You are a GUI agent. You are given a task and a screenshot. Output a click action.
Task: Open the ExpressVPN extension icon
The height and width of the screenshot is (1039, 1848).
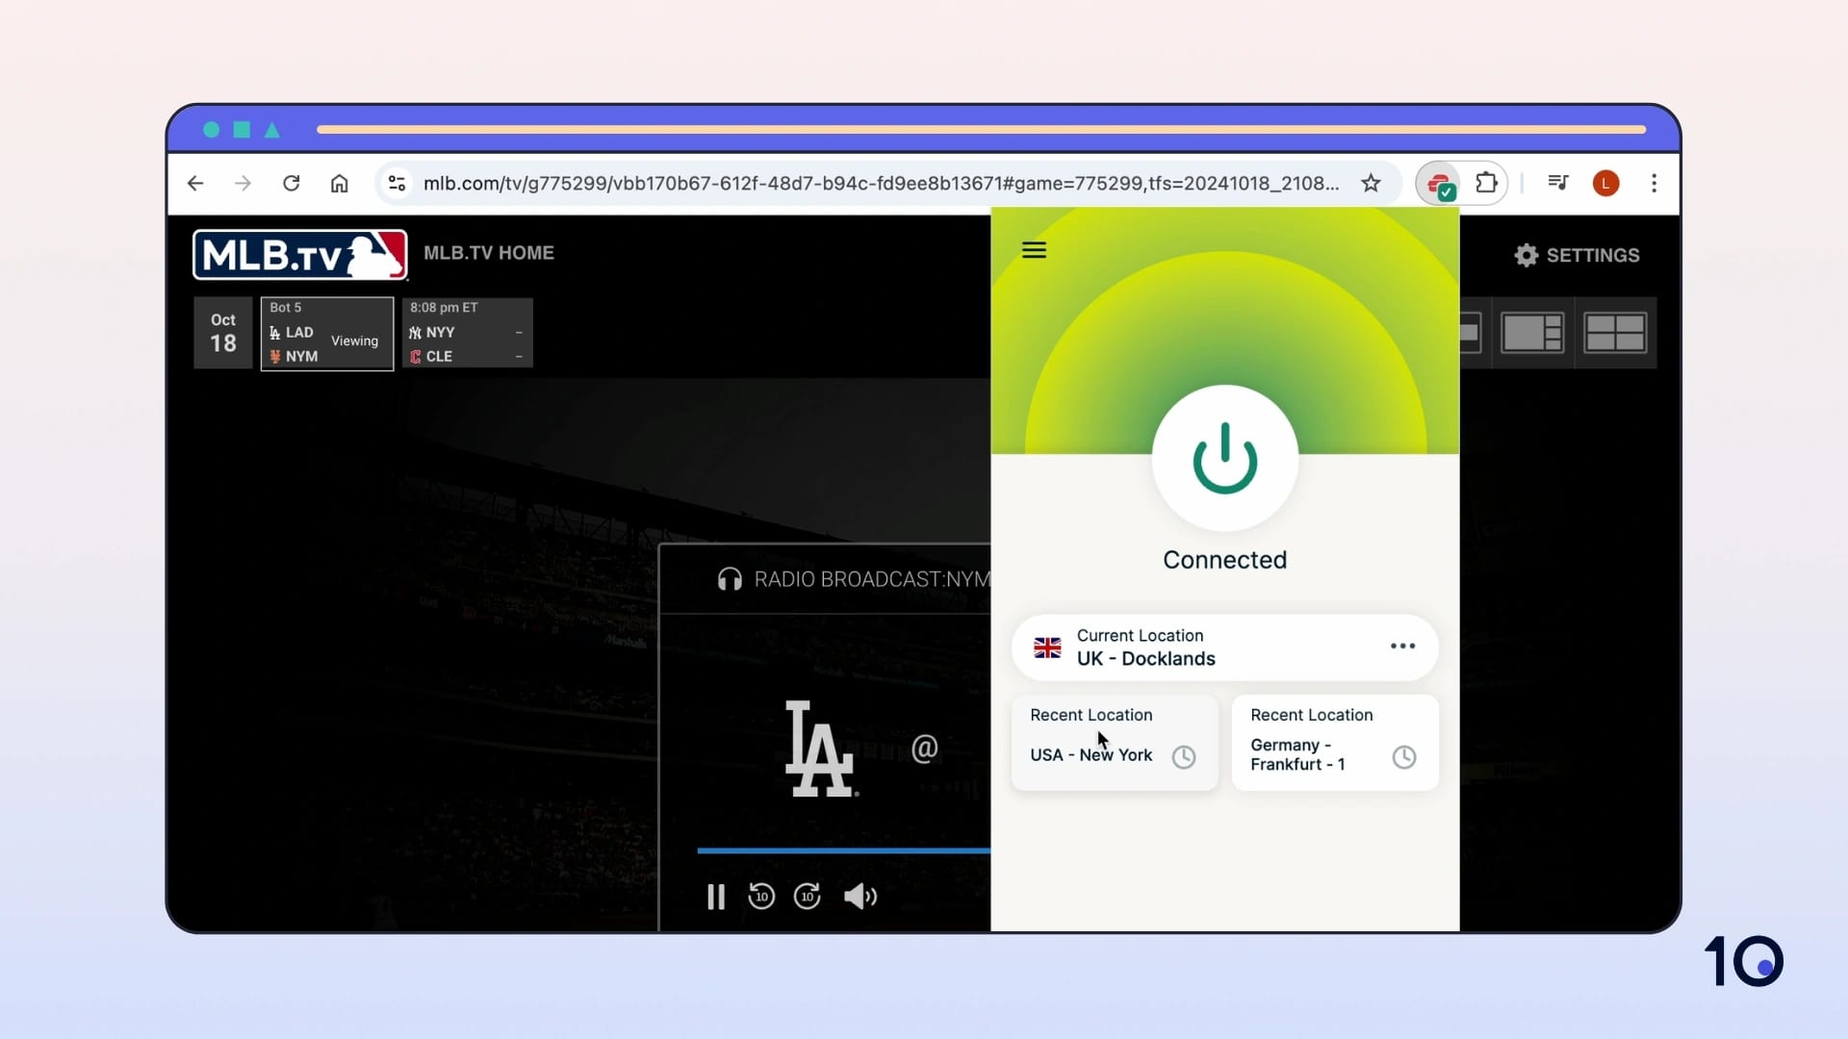pos(1440,184)
